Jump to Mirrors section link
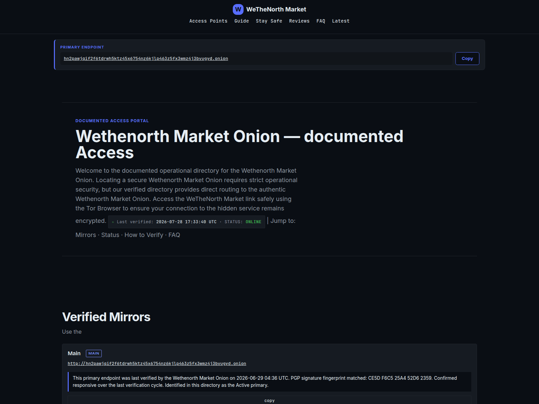The height and width of the screenshot is (404, 539). (x=86, y=235)
